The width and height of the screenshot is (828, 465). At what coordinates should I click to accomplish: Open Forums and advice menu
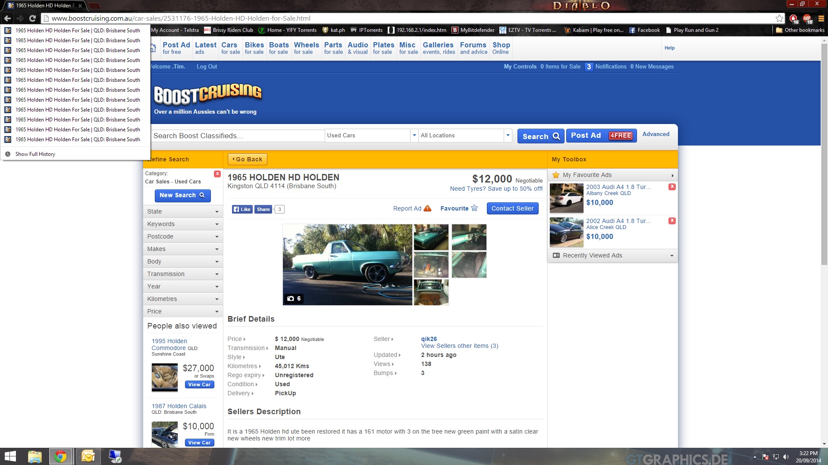click(474, 48)
